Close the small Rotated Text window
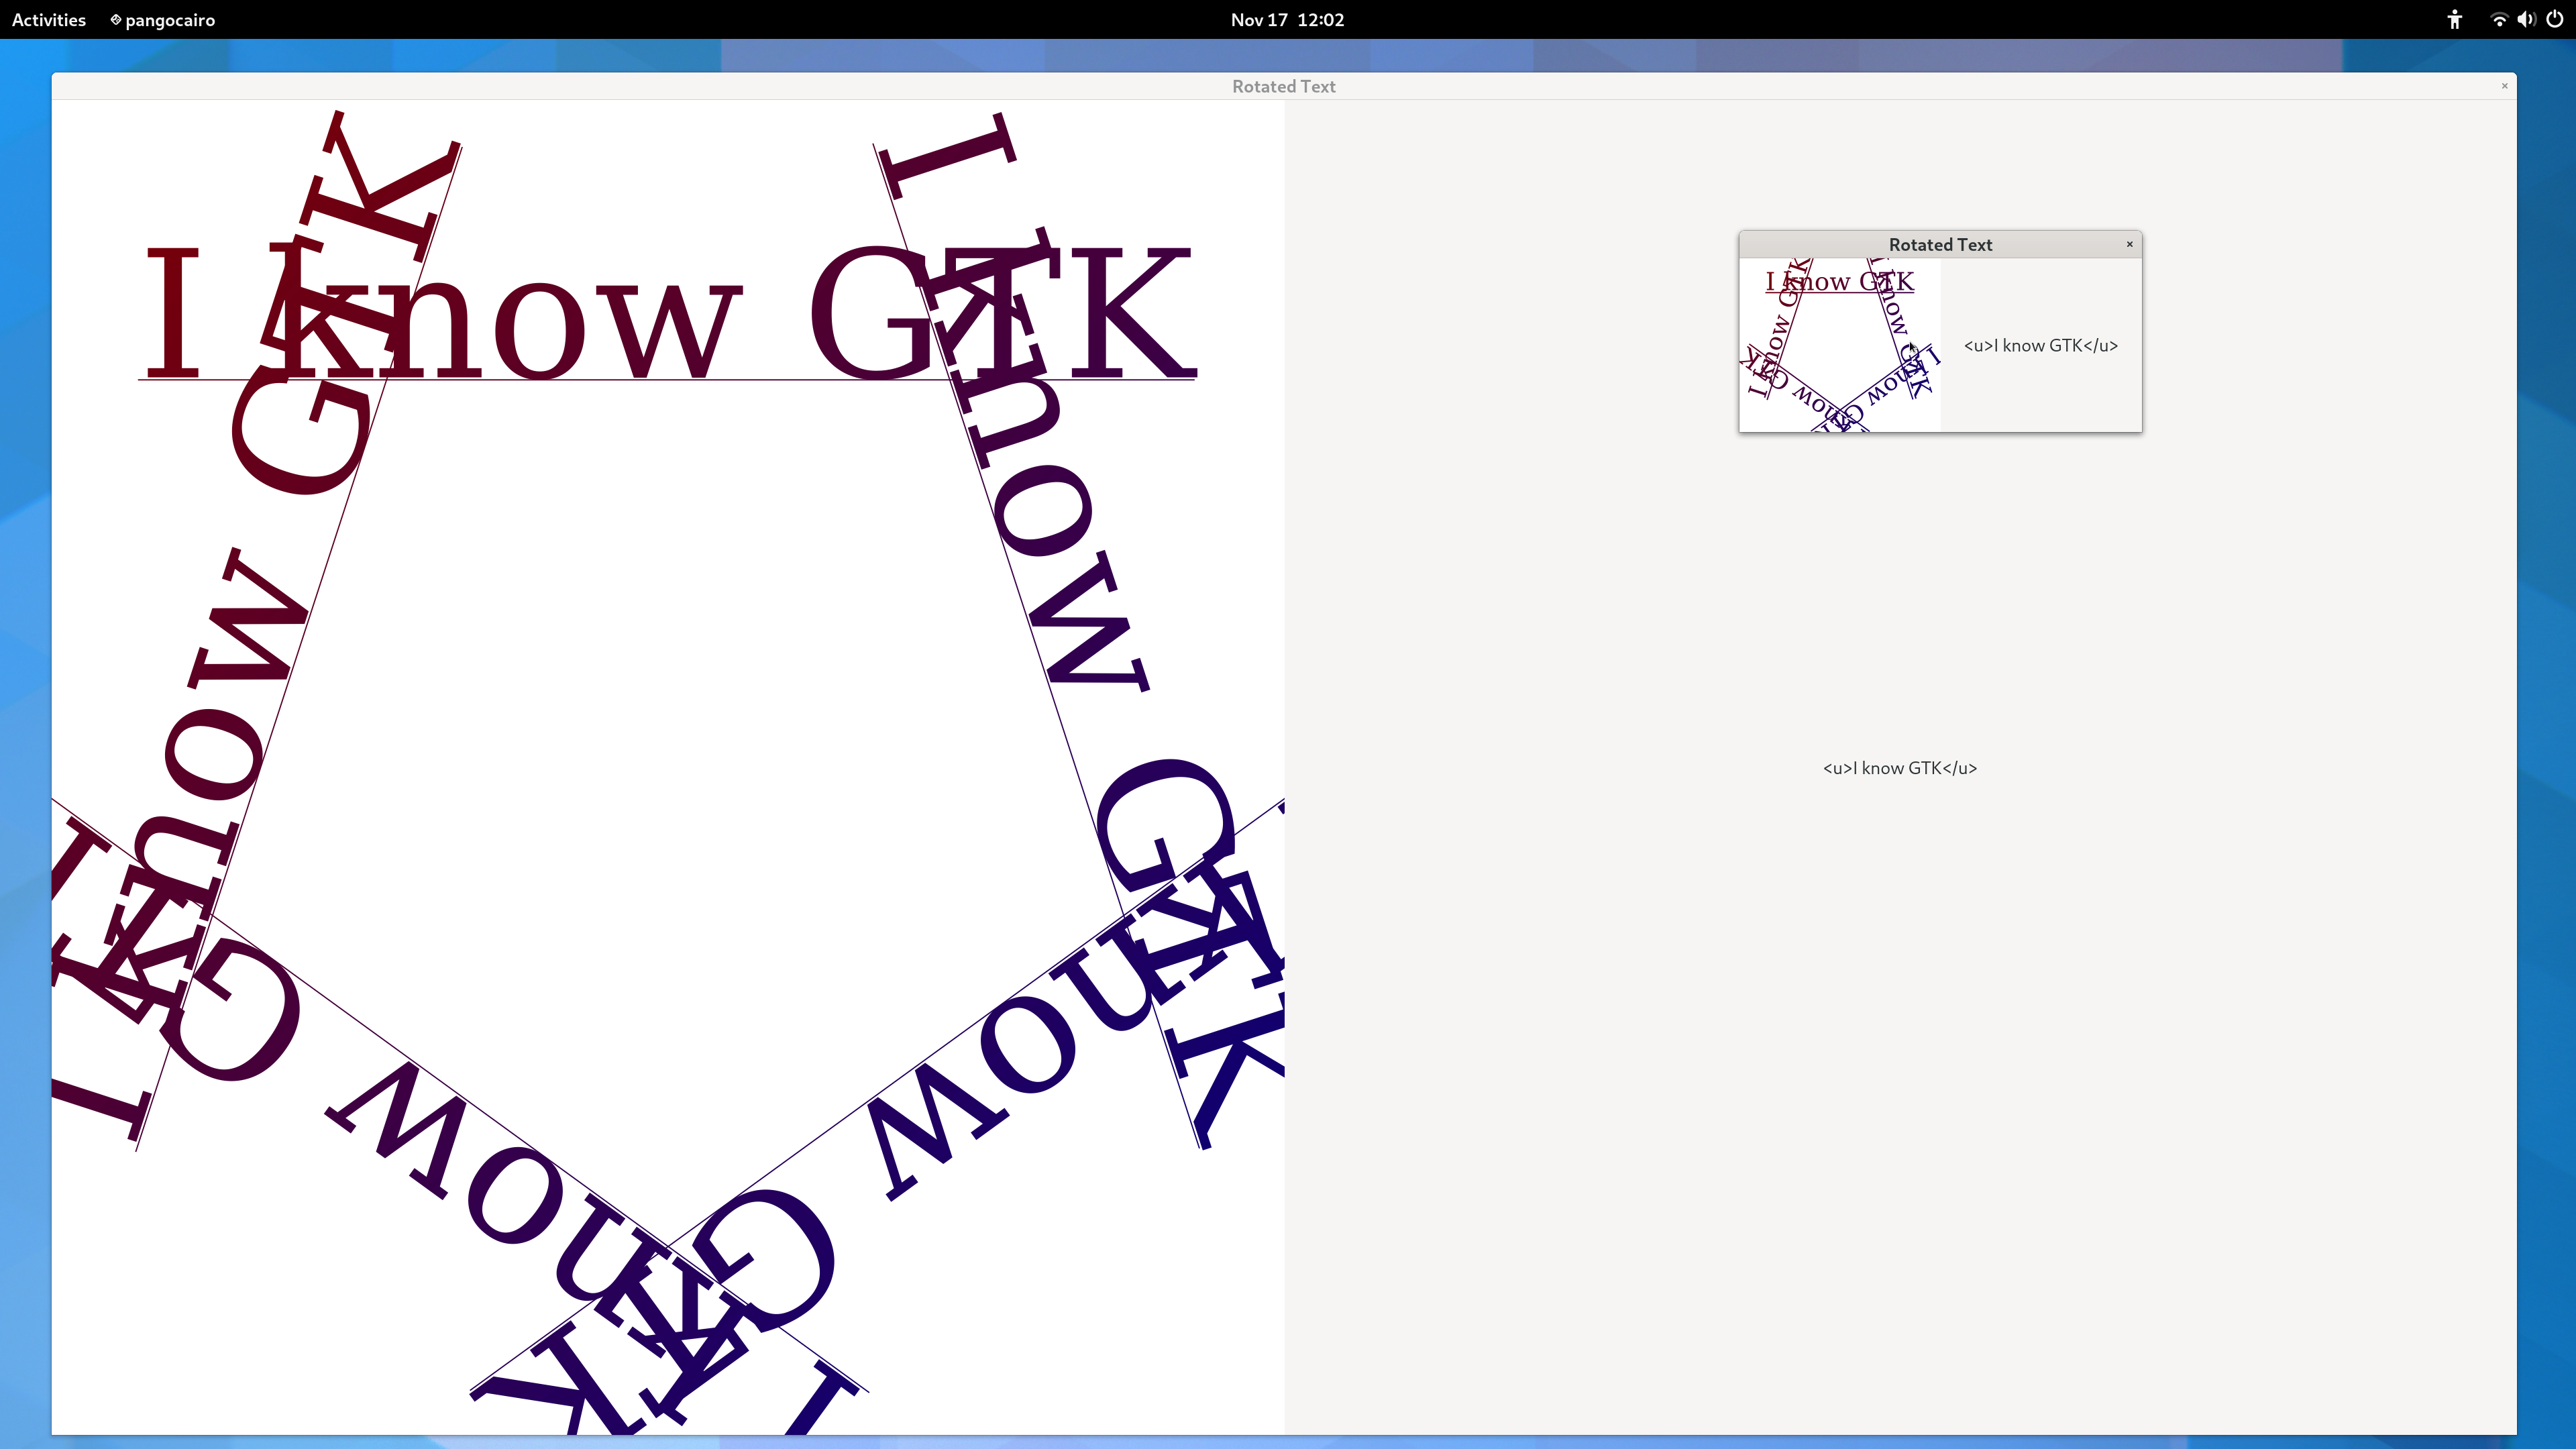The height and width of the screenshot is (1449, 2576). 2129,244
